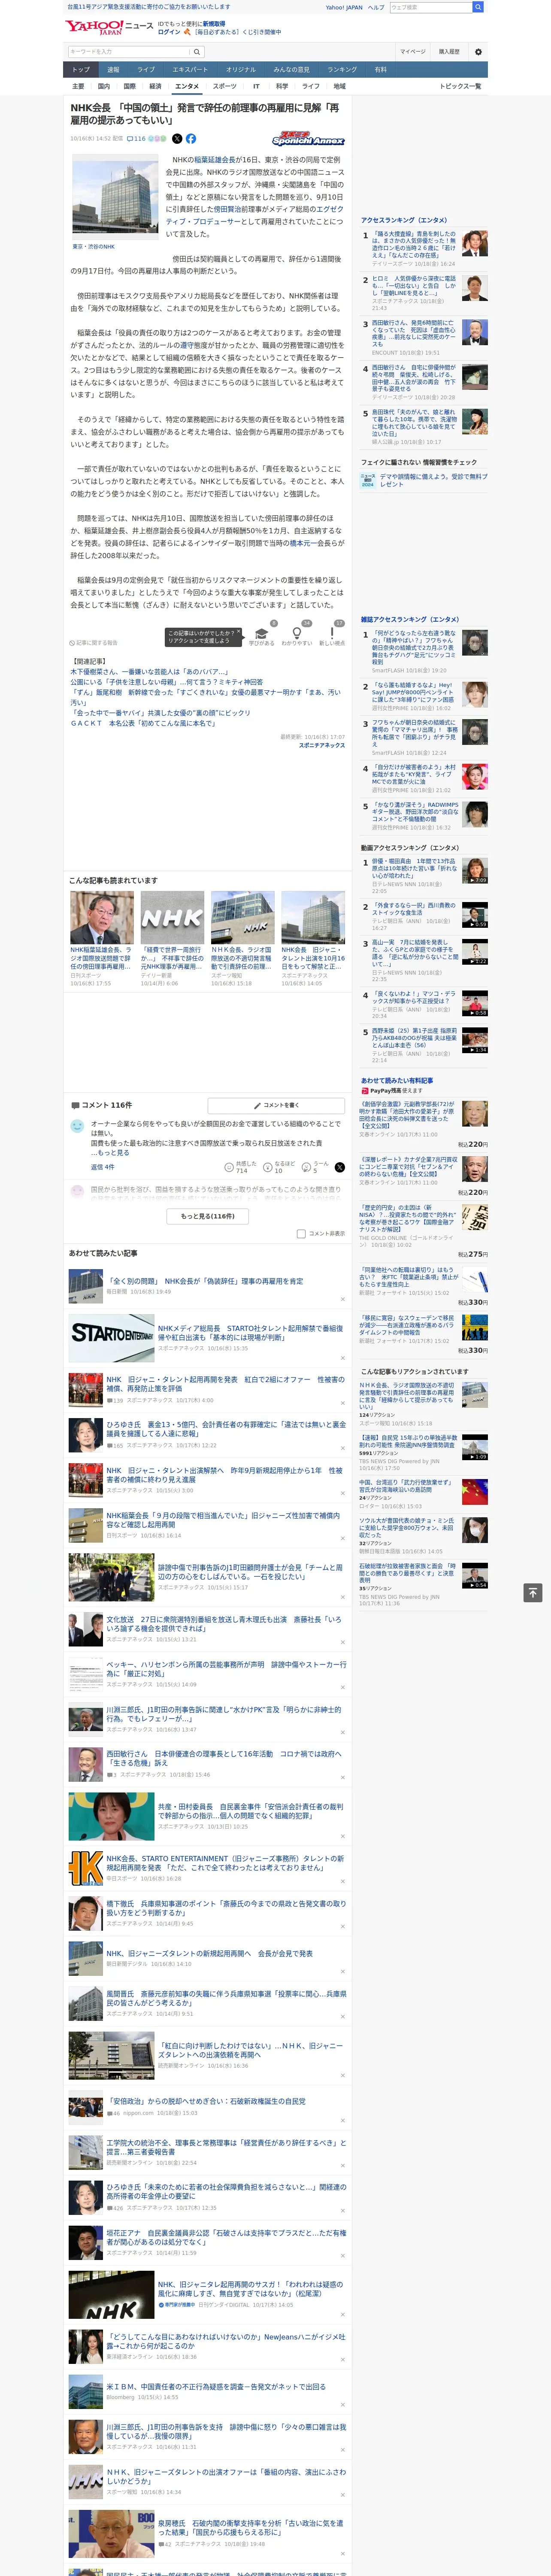
Task: Toggle the コメント非表示 checkbox
Action: (301, 1234)
